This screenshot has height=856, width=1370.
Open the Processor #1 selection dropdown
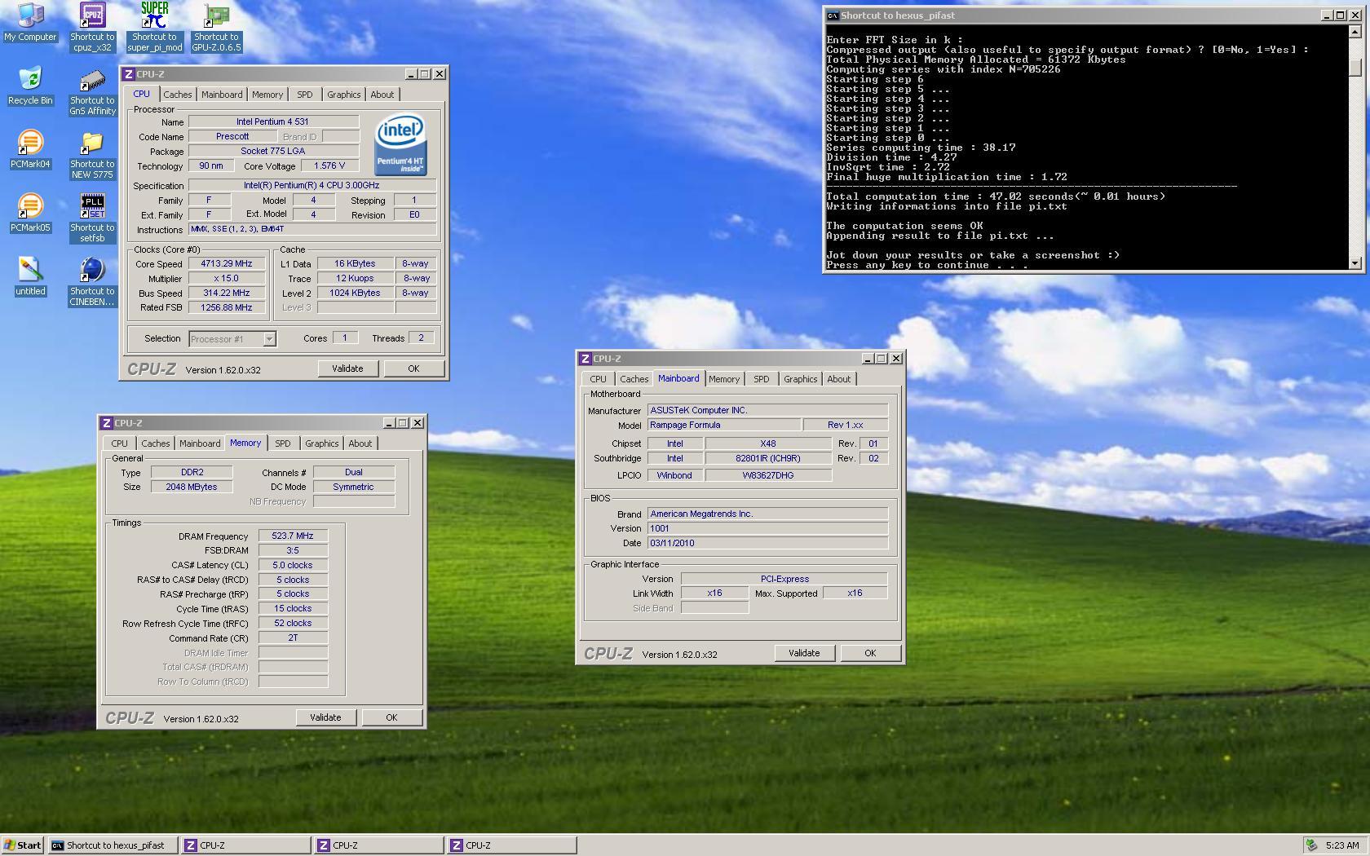(x=232, y=339)
